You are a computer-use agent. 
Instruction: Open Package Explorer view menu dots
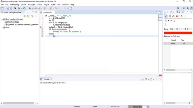(36, 16)
